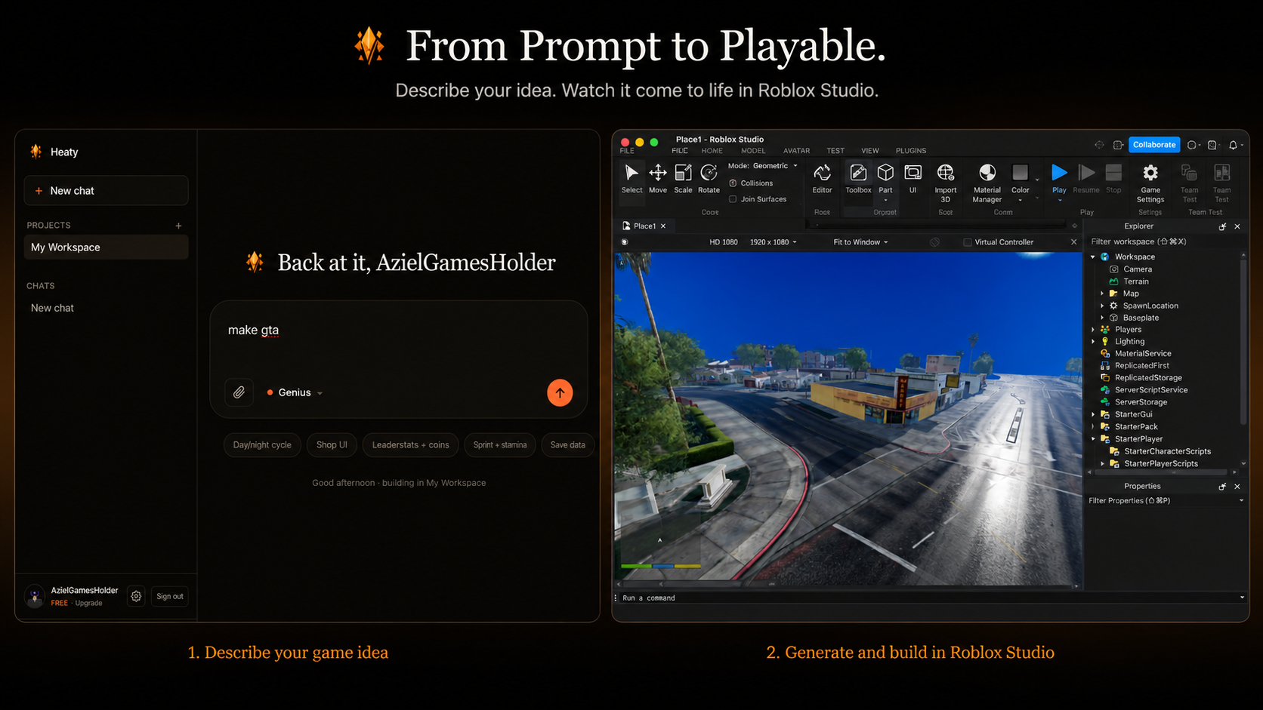Send the prompt with the orange arrow
The image size is (1263, 710).
[560, 392]
